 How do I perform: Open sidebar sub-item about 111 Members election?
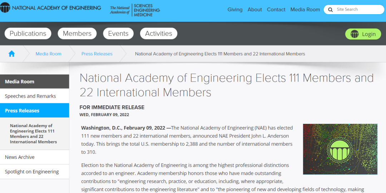[33, 134]
